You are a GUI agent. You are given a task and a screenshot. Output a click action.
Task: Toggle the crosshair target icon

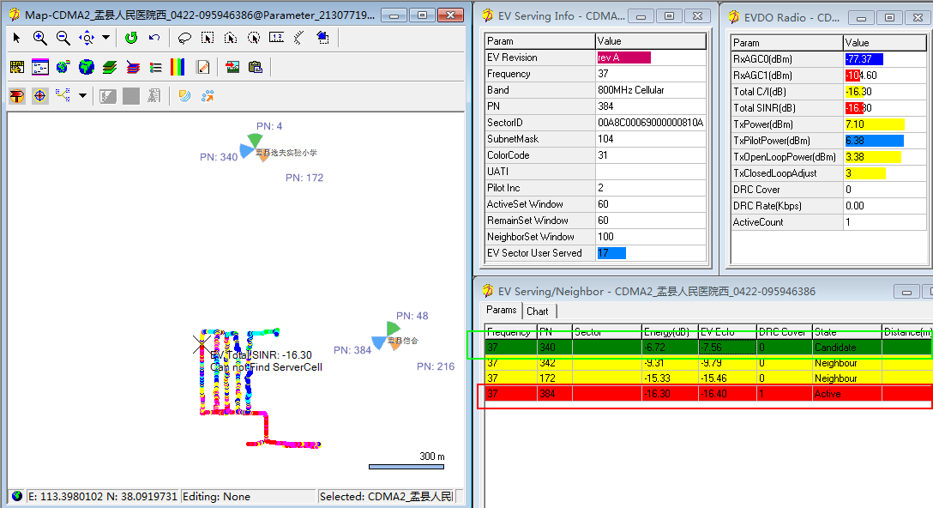coord(39,96)
